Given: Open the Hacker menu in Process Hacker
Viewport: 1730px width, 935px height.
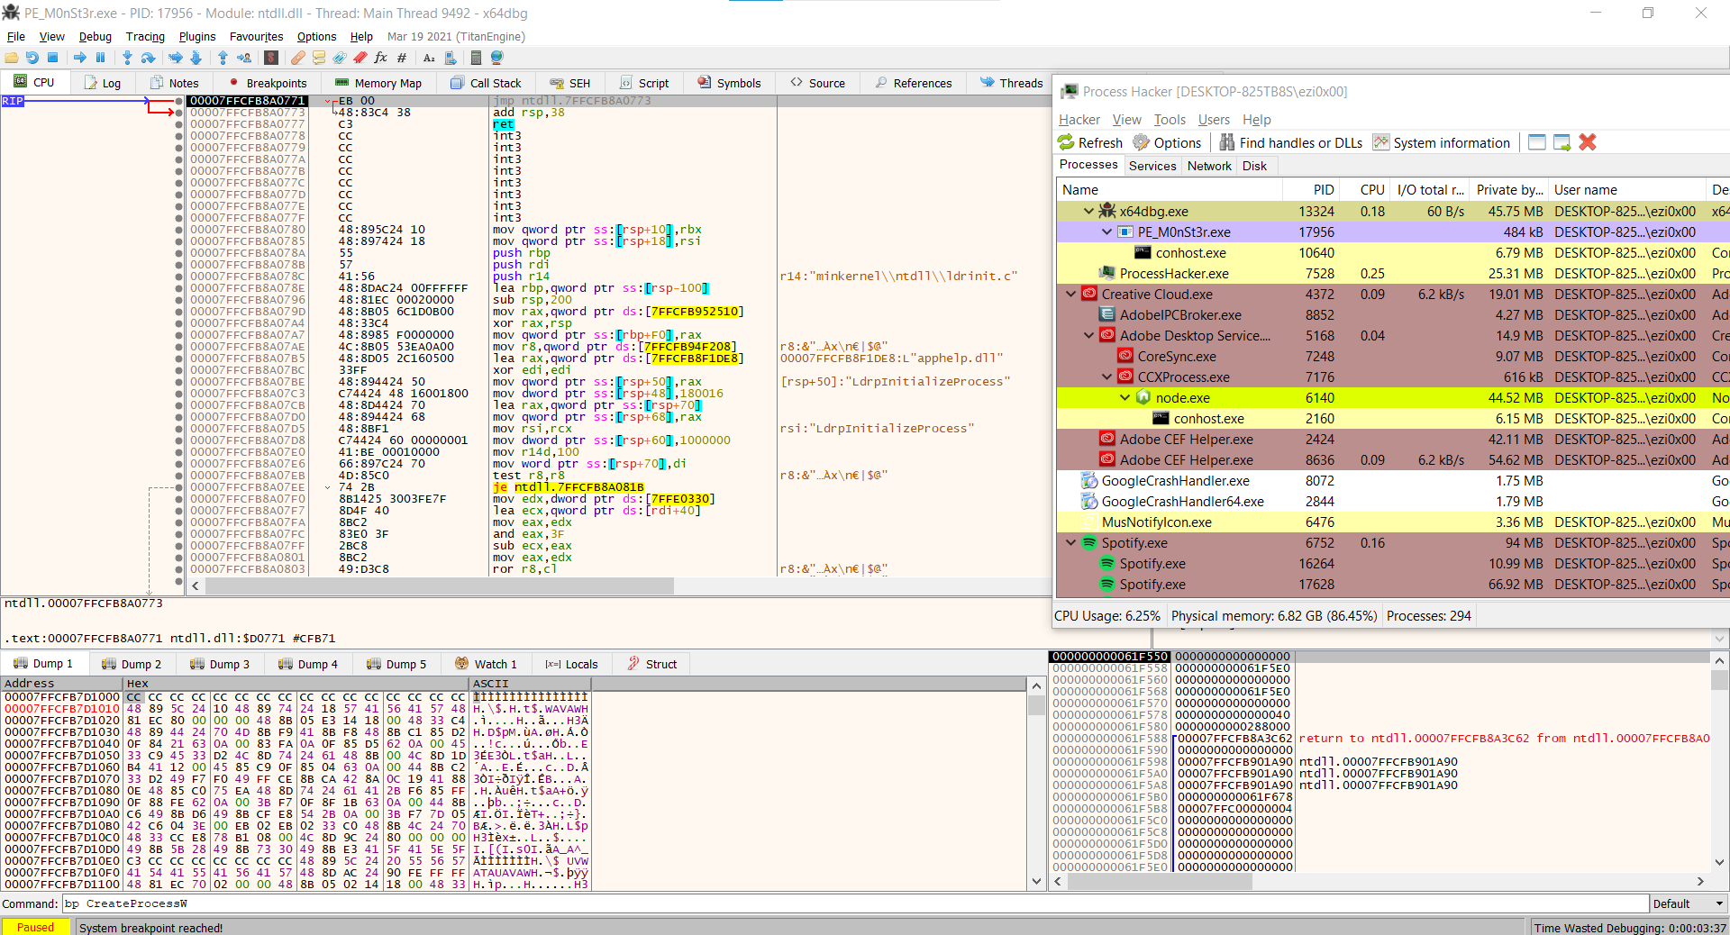Looking at the screenshot, I should [x=1079, y=119].
